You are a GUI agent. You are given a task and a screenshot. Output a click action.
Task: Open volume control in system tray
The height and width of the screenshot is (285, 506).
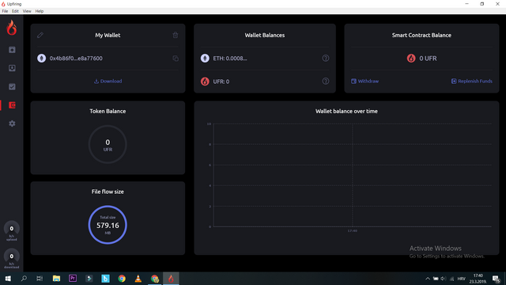coord(444,279)
